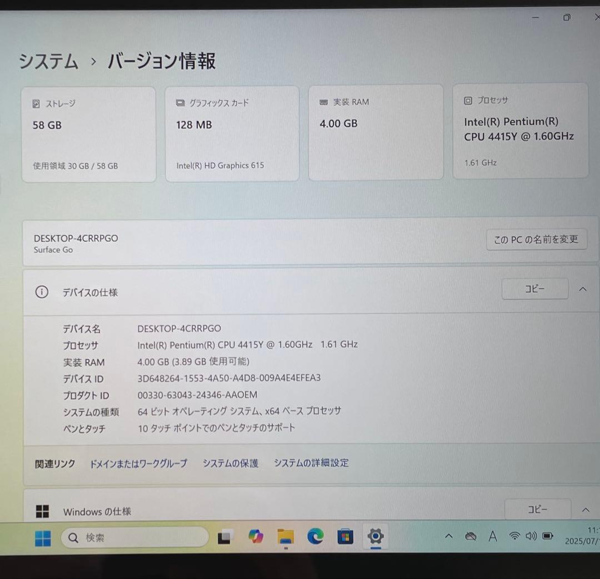Open Microsoft Store from the taskbar
This screenshot has height=579, width=600.
tap(345, 536)
